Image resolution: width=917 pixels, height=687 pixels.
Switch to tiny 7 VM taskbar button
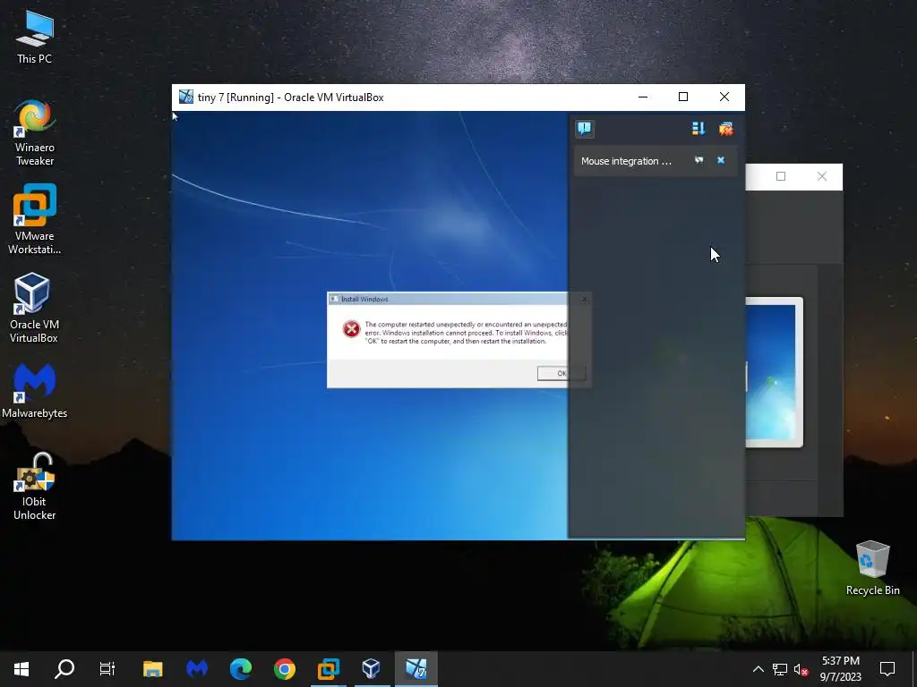pos(416,669)
